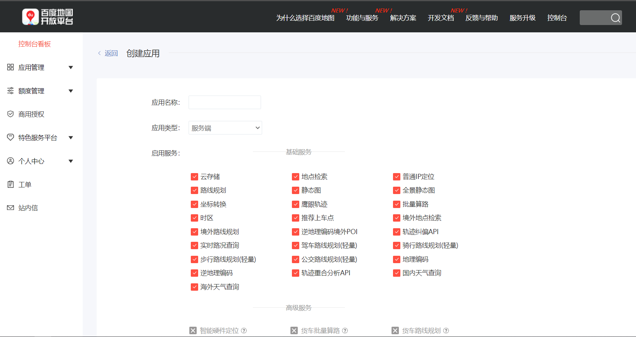This screenshot has width=636, height=337.
Task: Uncheck the 国内天气查询 checkbox
Action: click(397, 273)
